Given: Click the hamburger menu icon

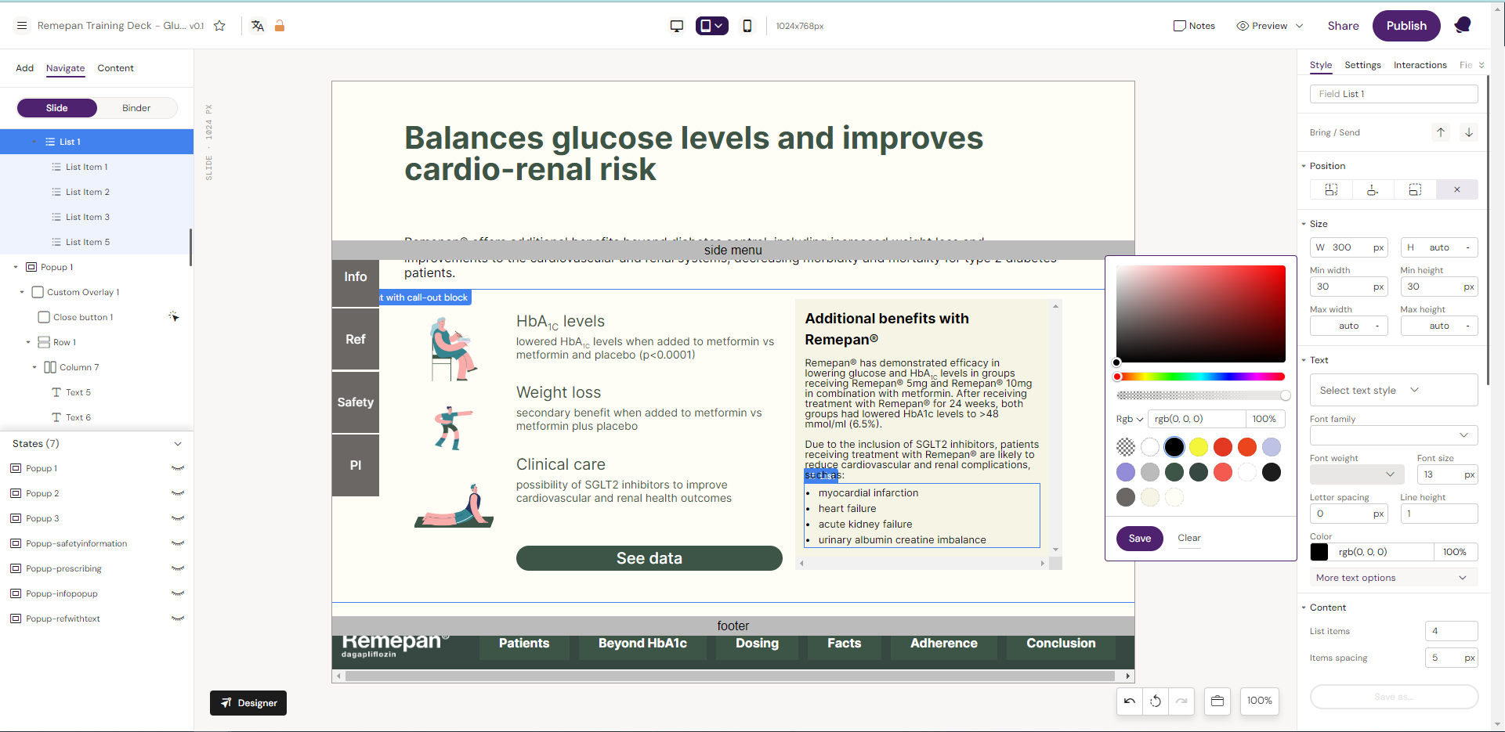Looking at the screenshot, I should click(x=22, y=26).
